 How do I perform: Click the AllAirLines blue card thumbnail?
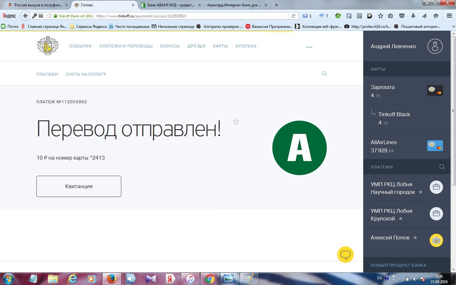pyautogui.click(x=435, y=146)
